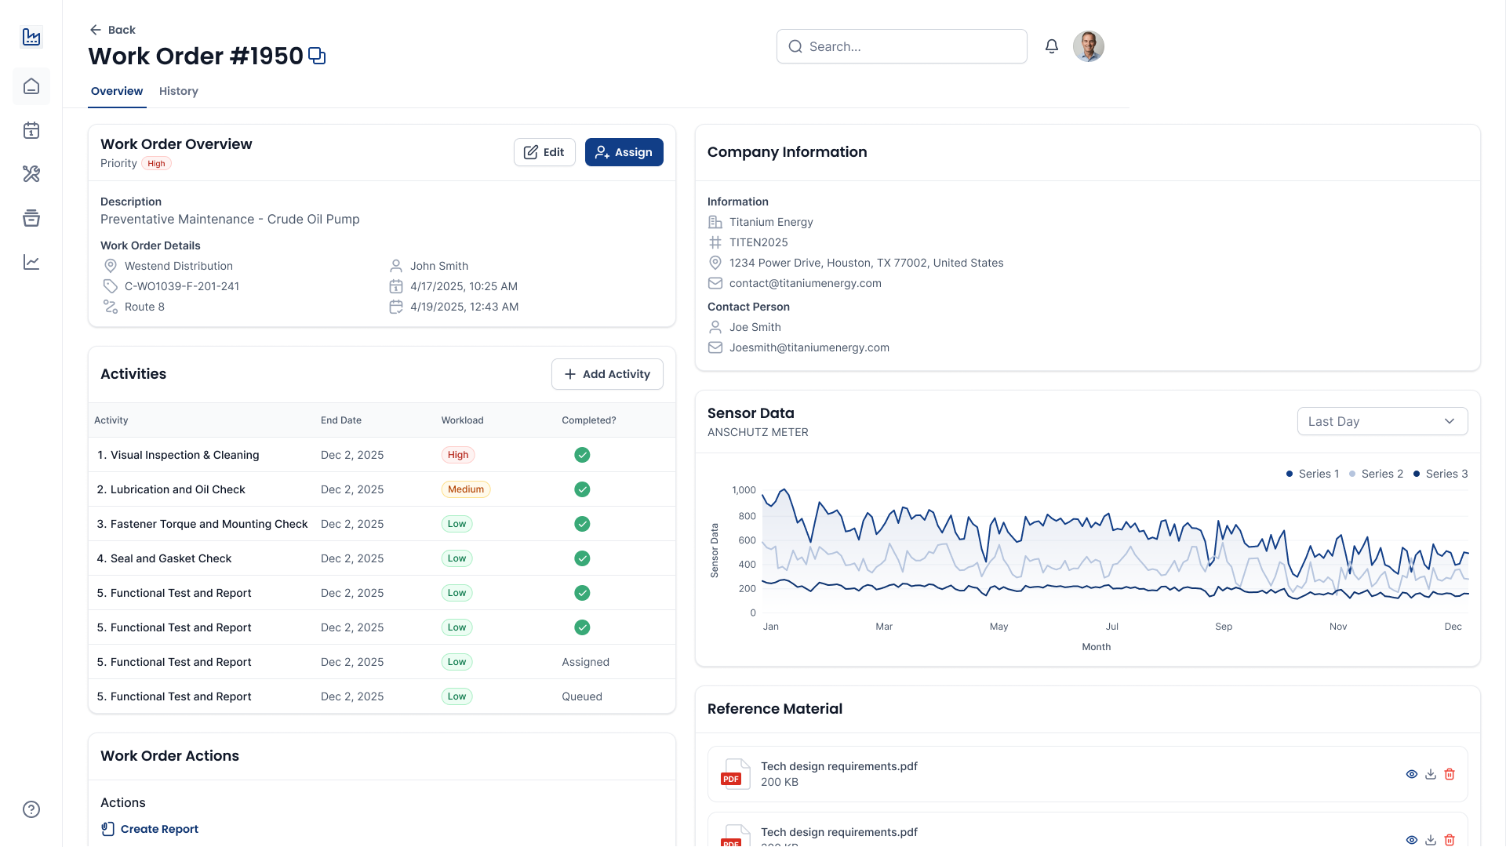Image resolution: width=1506 pixels, height=847 pixels.
Task: Switch to the History tab
Action: [178, 91]
